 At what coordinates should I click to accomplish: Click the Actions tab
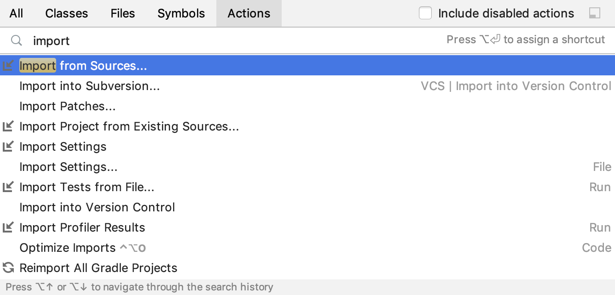(249, 13)
